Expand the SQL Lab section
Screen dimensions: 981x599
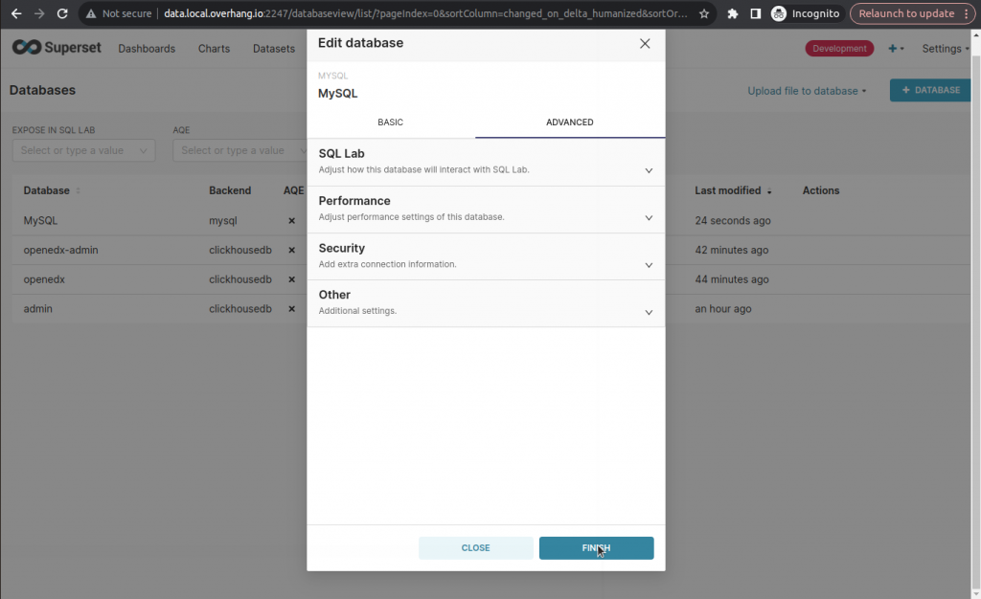[x=486, y=162]
